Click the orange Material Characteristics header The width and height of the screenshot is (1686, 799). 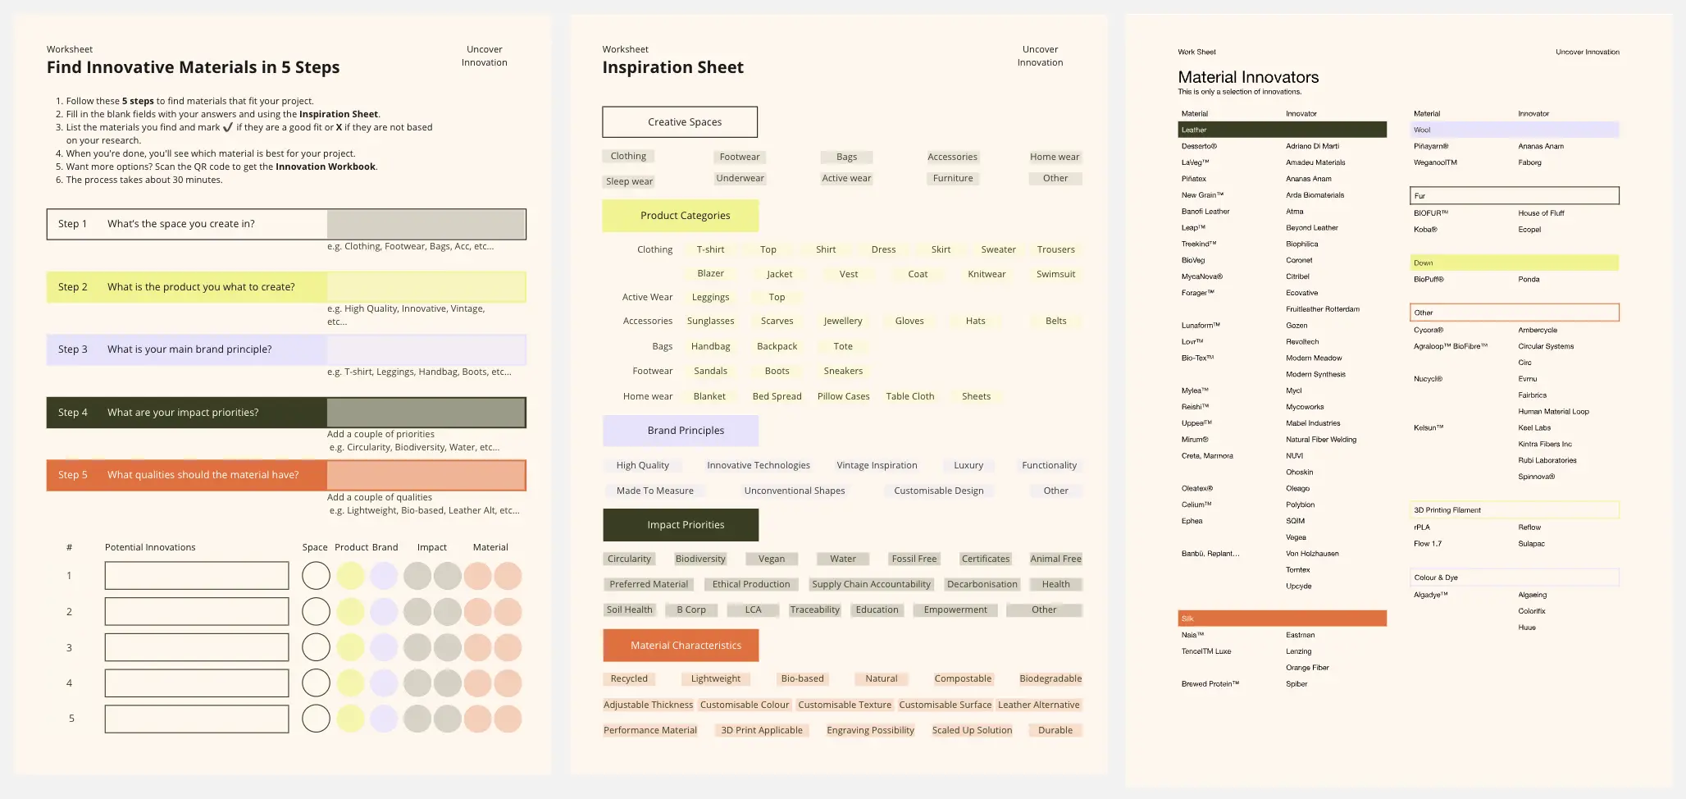point(681,646)
